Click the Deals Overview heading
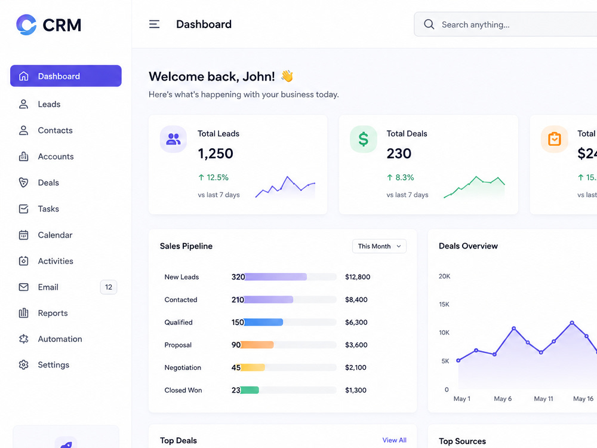This screenshot has width=597, height=448. pyautogui.click(x=468, y=246)
